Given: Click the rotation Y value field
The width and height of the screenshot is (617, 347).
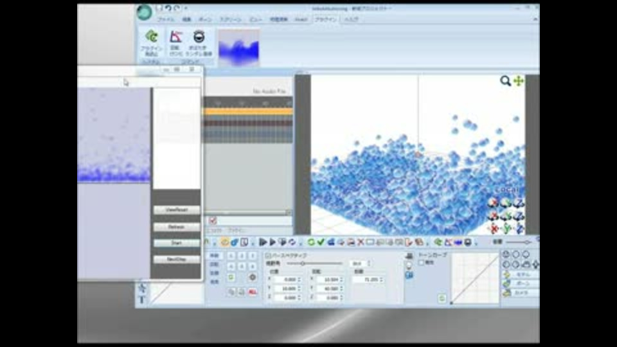Looking at the screenshot, I should click(328, 289).
